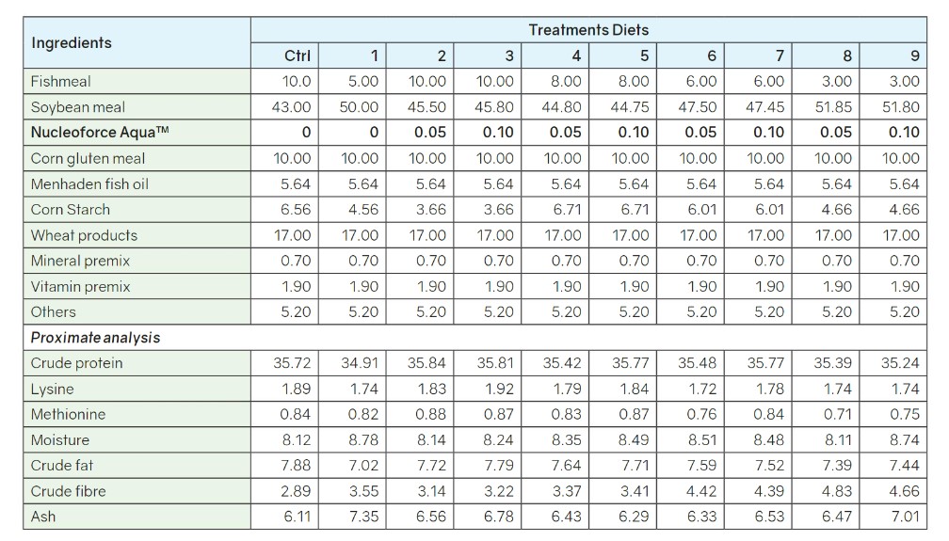Select the Ash value 7.01
The image size is (949, 541).
click(x=903, y=517)
